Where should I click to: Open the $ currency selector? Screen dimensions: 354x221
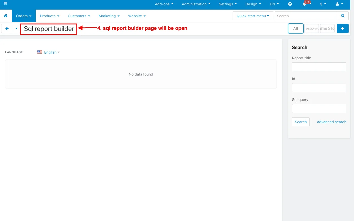[x=323, y=4]
